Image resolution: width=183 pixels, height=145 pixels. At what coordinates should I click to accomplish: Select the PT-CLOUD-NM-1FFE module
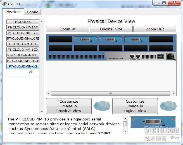[x=23, y=55]
